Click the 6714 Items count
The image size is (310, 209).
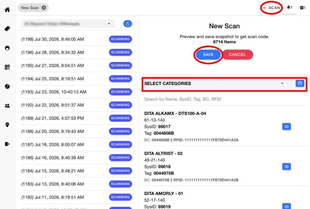click(224, 42)
